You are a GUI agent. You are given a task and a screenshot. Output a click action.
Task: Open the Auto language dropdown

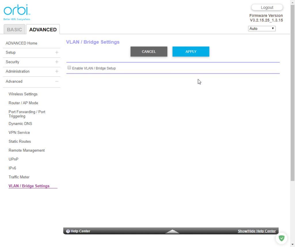point(262,29)
